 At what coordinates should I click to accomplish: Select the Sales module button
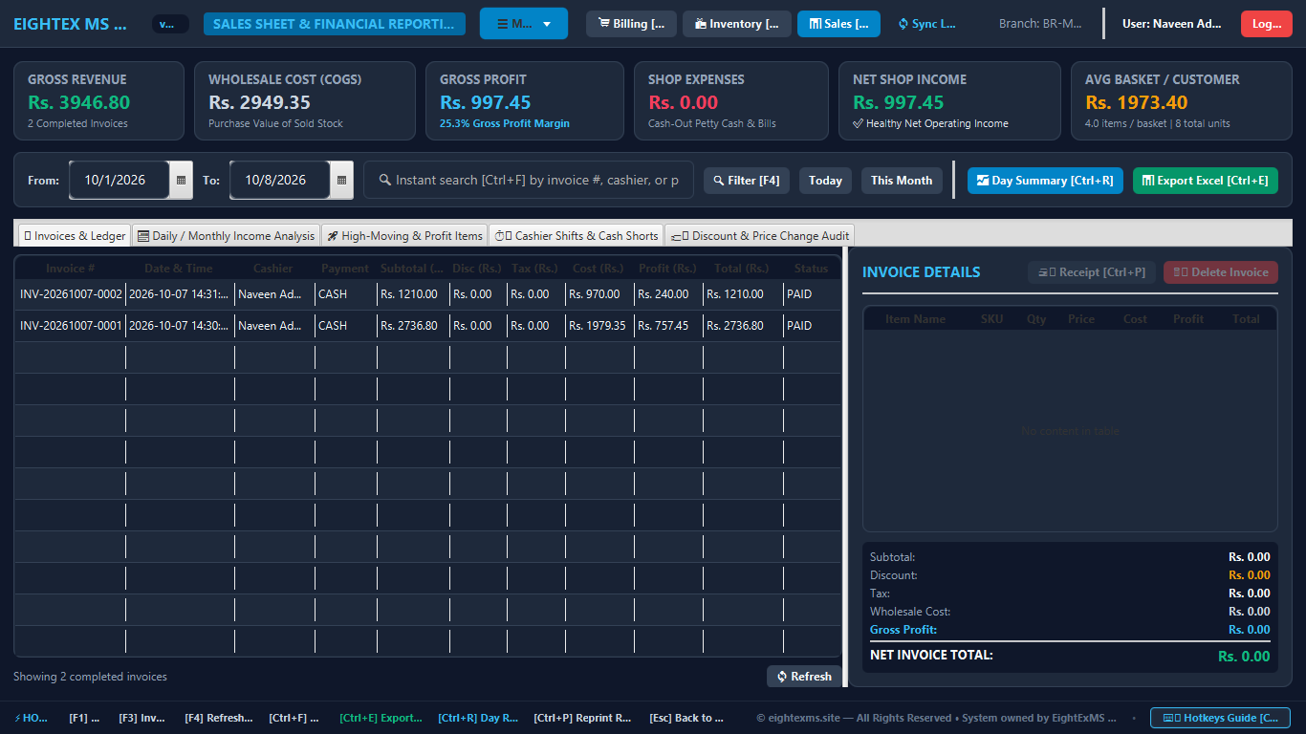point(838,24)
